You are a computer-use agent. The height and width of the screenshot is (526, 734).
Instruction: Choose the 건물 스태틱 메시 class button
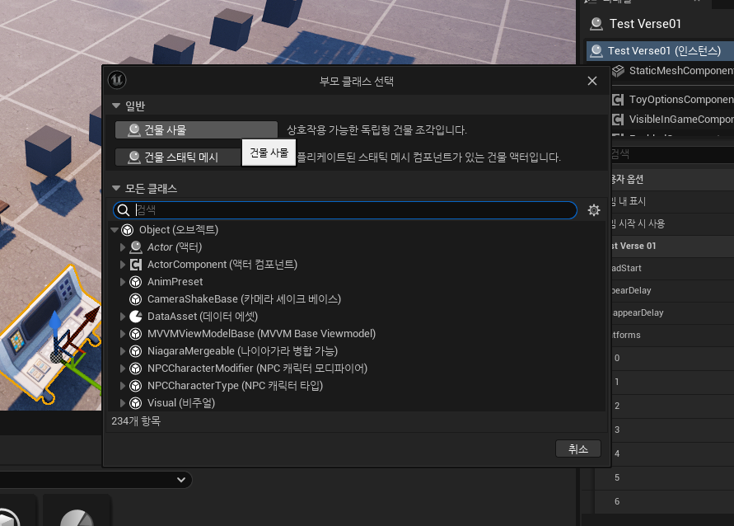(x=178, y=157)
